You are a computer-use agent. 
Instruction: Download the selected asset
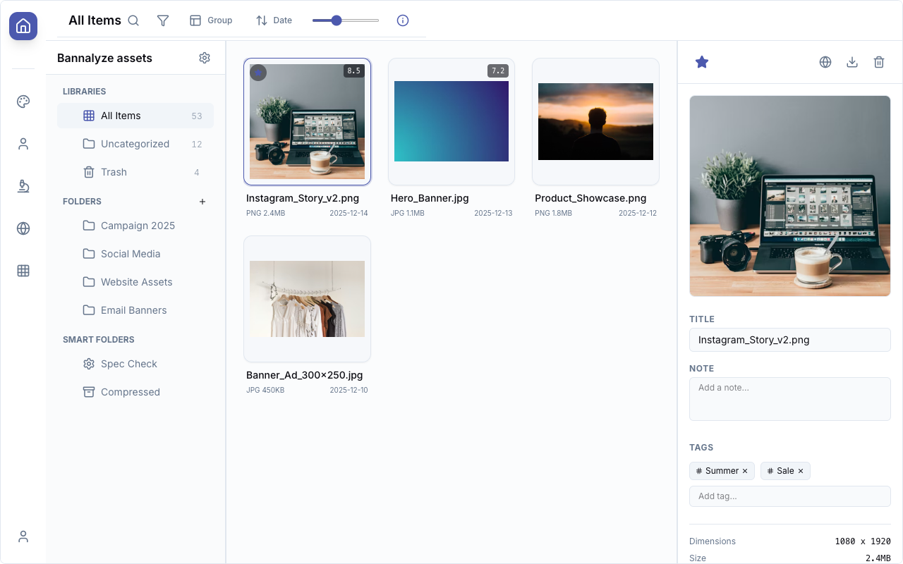tap(852, 62)
